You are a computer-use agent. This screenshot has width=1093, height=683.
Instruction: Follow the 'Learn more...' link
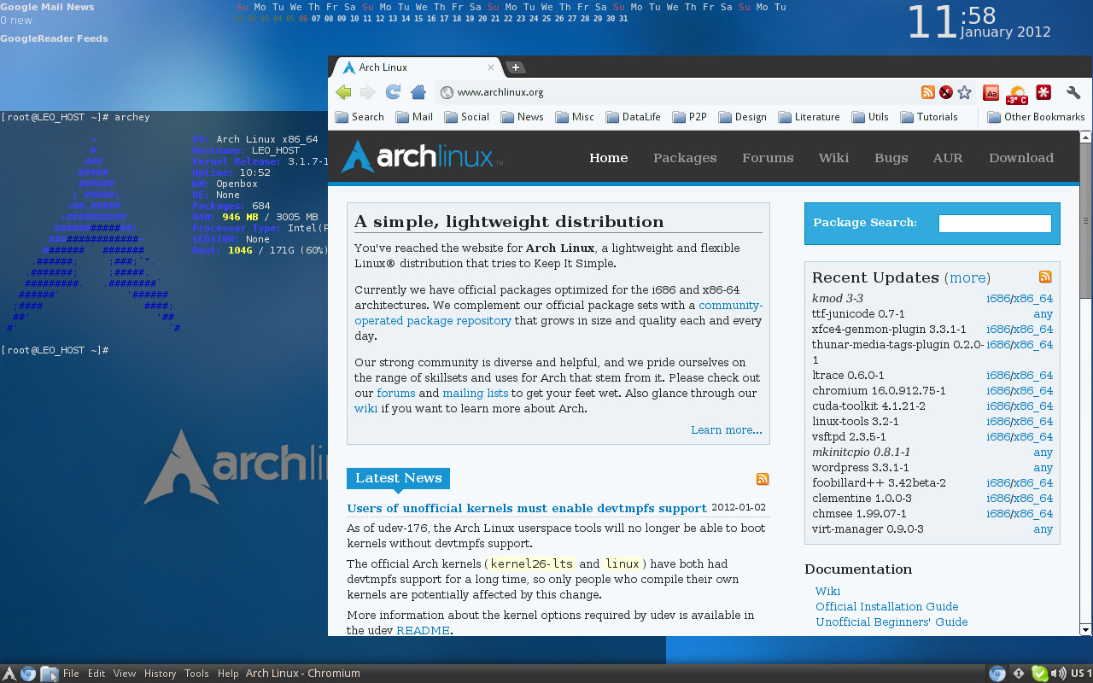(727, 430)
